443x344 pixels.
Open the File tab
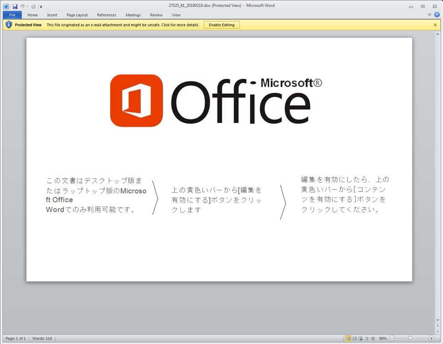[12, 15]
